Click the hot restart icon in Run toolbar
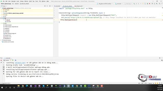 coord(13,60)
